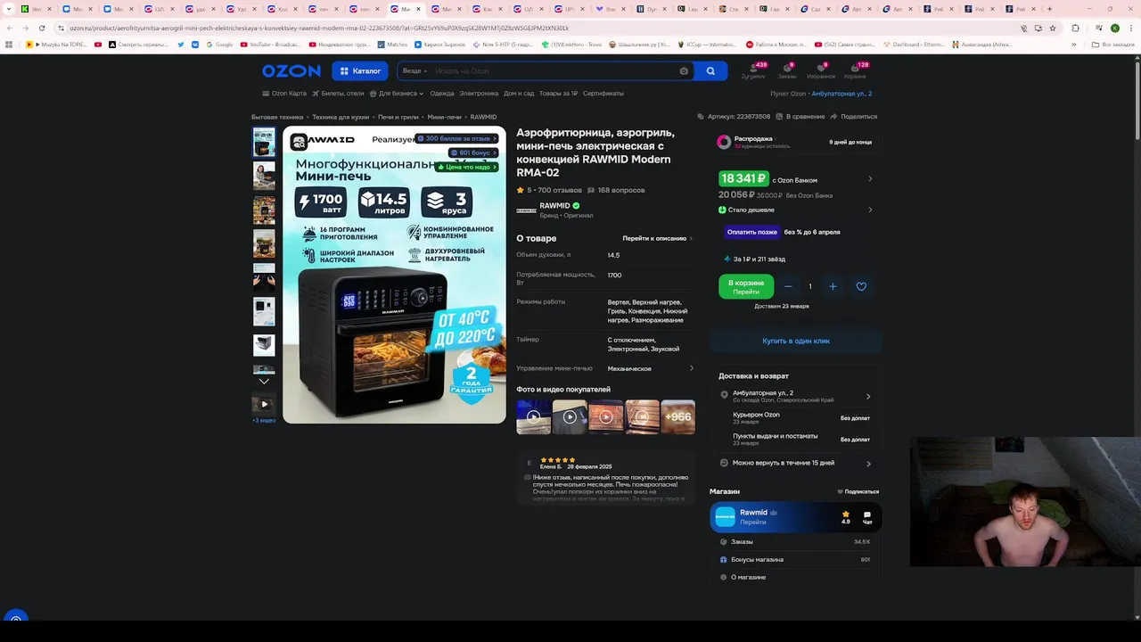Click Перейти к описанию link
The image size is (1141, 642).
[658, 238]
